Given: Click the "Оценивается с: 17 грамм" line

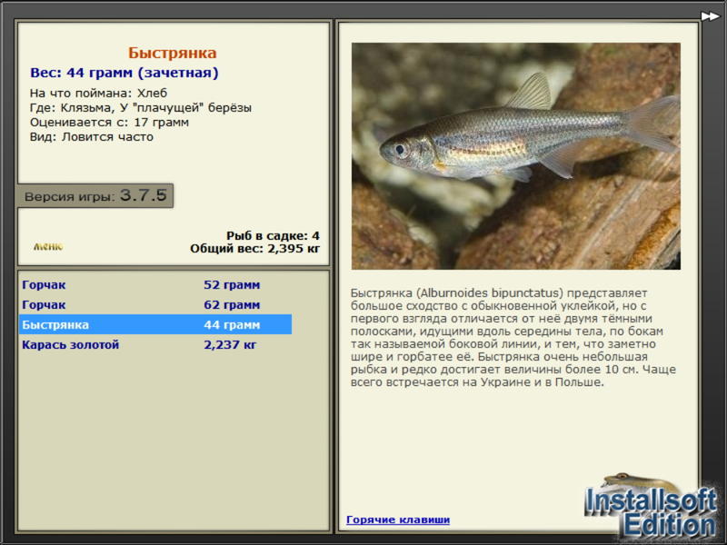Looking at the screenshot, I should [x=109, y=123].
